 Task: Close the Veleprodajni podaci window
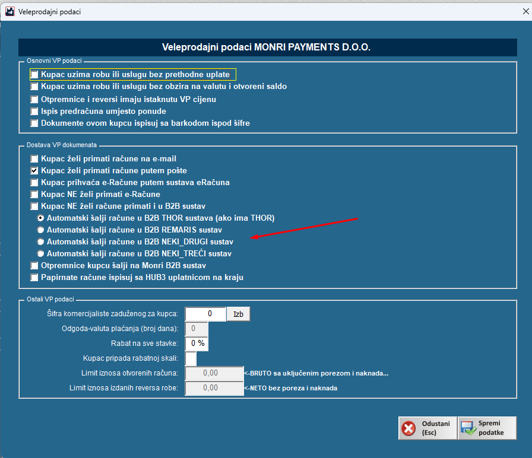(525, 11)
